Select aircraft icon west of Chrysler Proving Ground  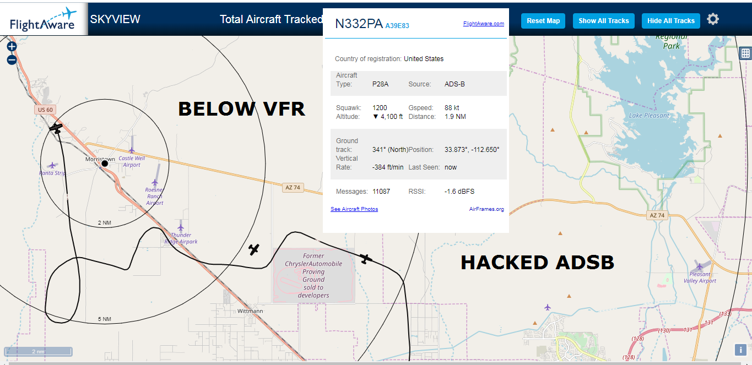tap(253, 249)
